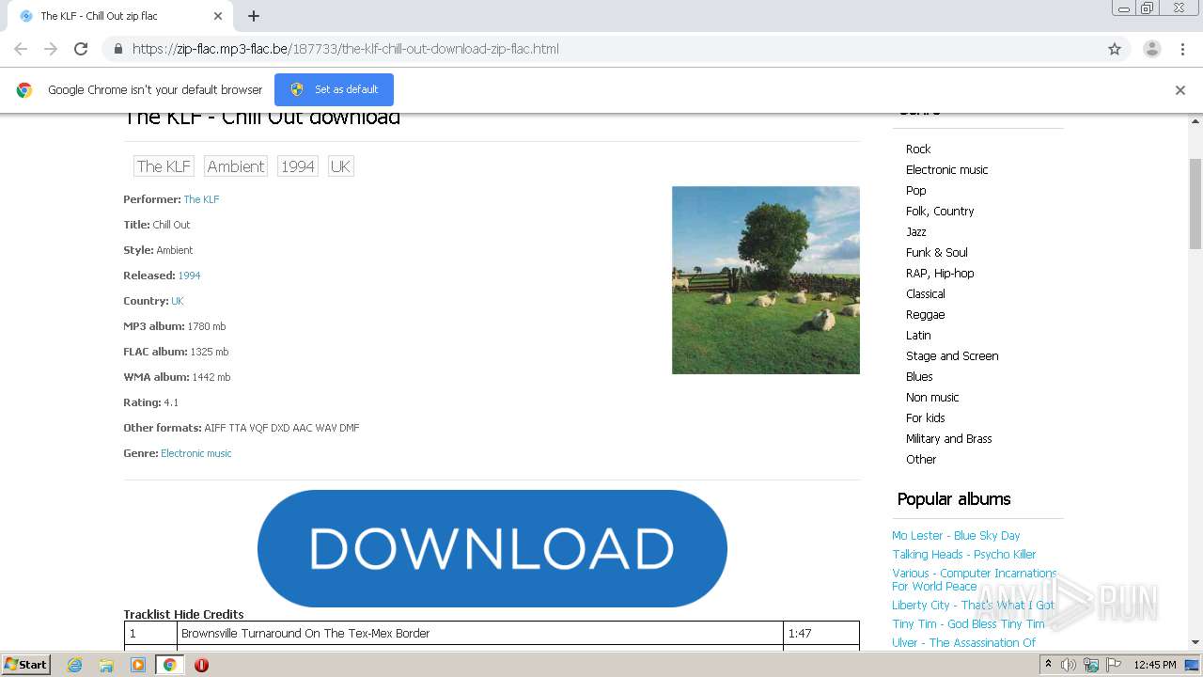This screenshot has height=677, width=1203.
Task: Select Blues genre in sidebar
Action: pos(919,376)
